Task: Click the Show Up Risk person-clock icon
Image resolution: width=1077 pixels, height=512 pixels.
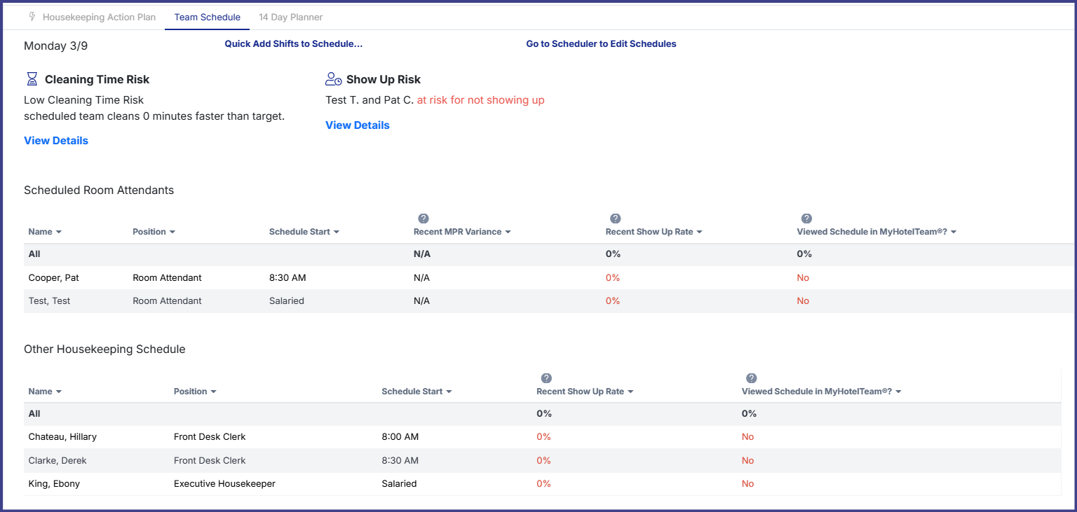Action: tap(334, 79)
